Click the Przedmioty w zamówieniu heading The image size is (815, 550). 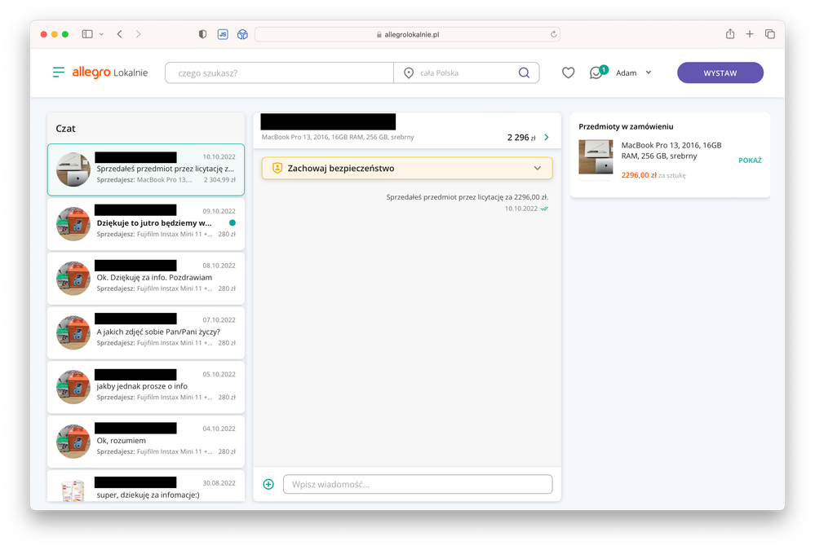[626, 126]
